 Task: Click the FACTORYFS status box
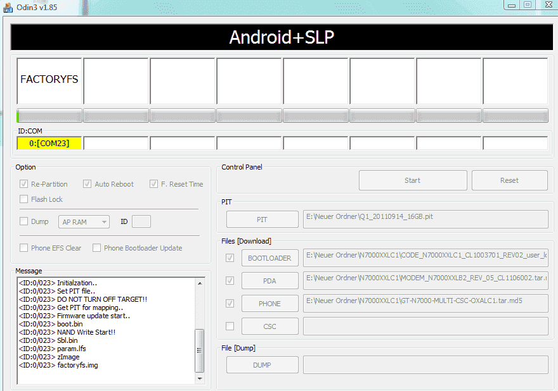49,82
